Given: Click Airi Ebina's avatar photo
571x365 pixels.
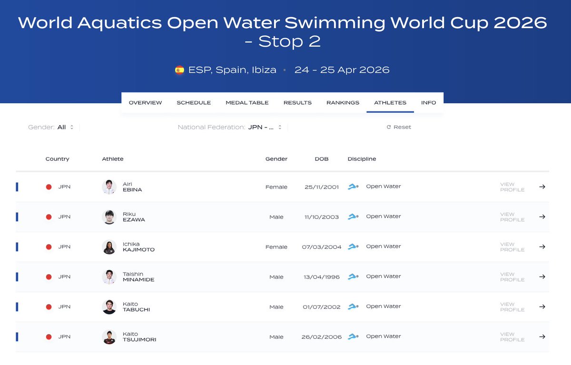Looking at the screenshot, I should [x=109, y=187].
